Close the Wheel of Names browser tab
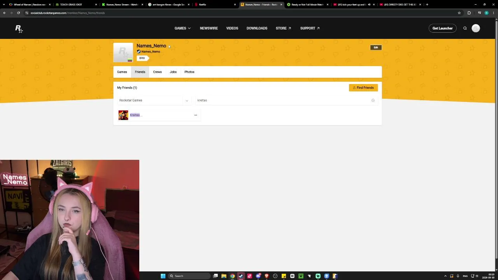 (50, 5)
